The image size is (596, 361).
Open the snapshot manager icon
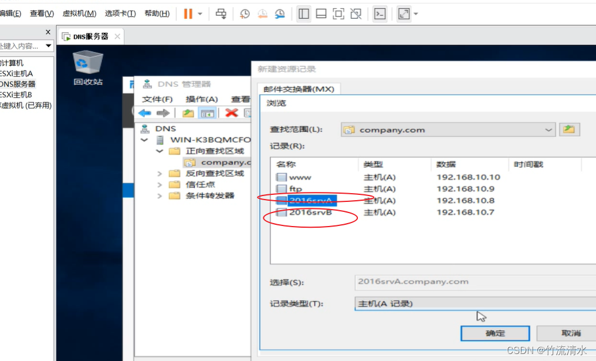[x=280, y=14]
